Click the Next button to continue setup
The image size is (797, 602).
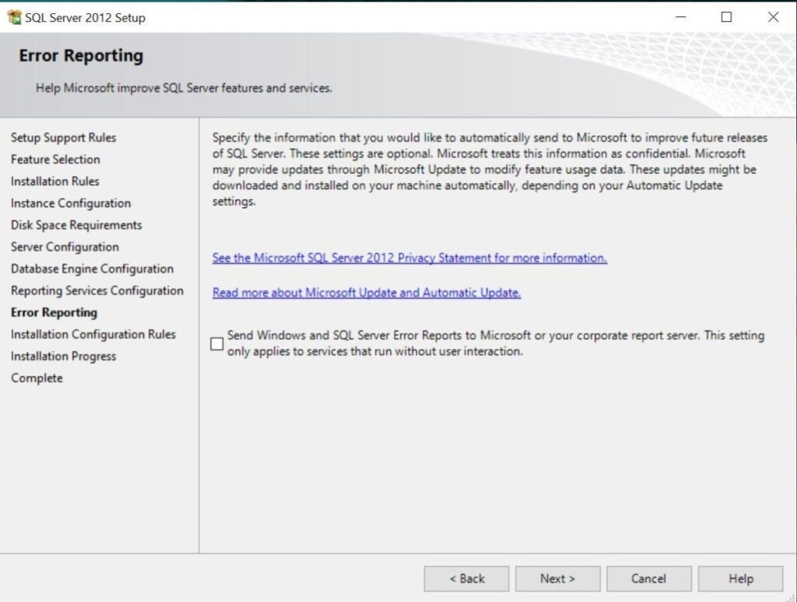click(556, 579)
